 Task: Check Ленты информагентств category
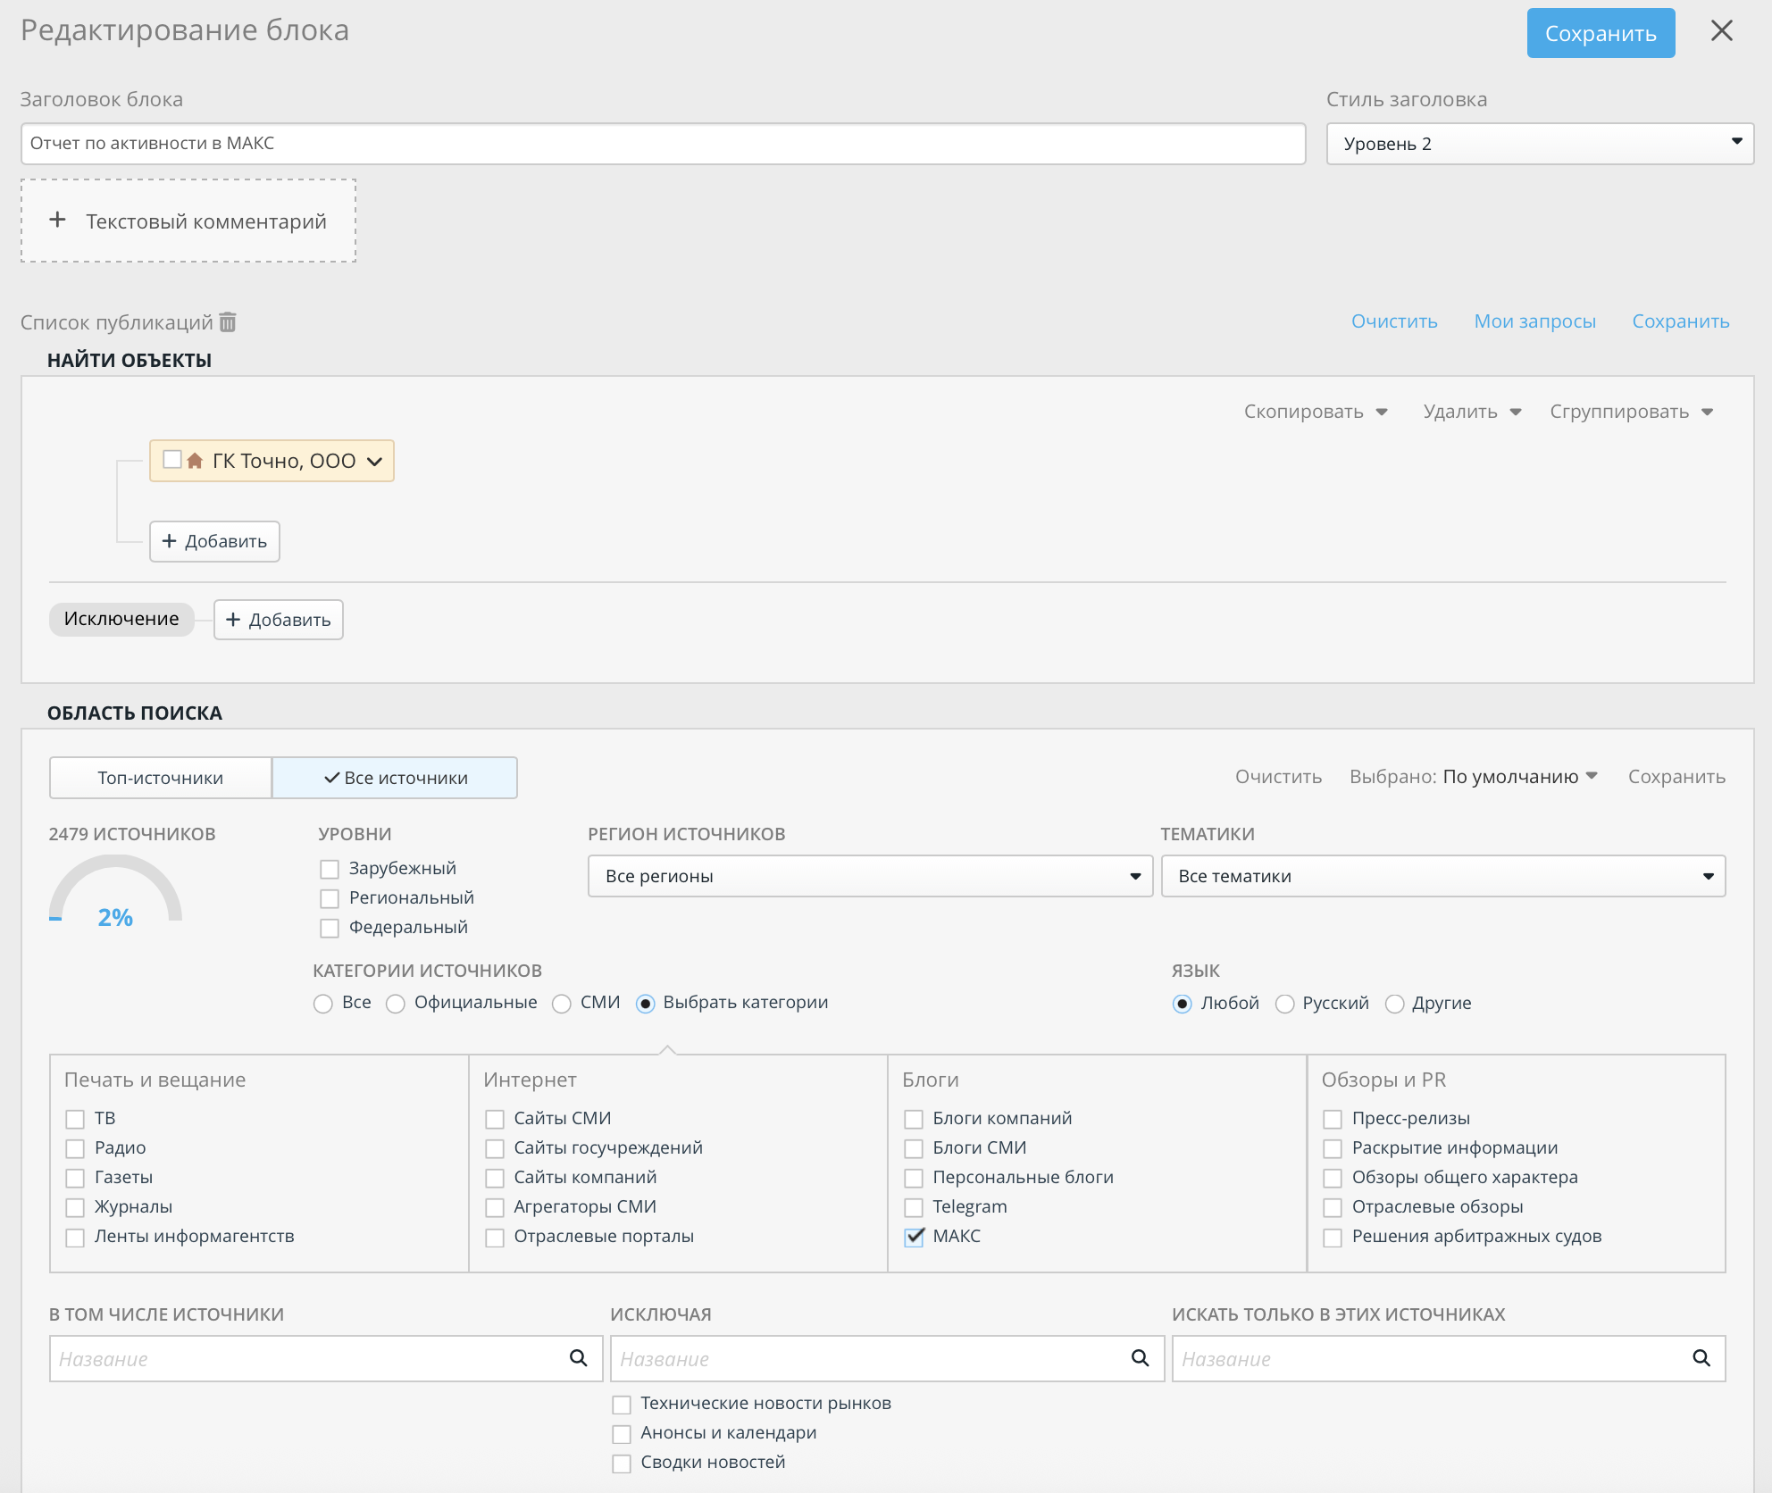(75, 1237)
